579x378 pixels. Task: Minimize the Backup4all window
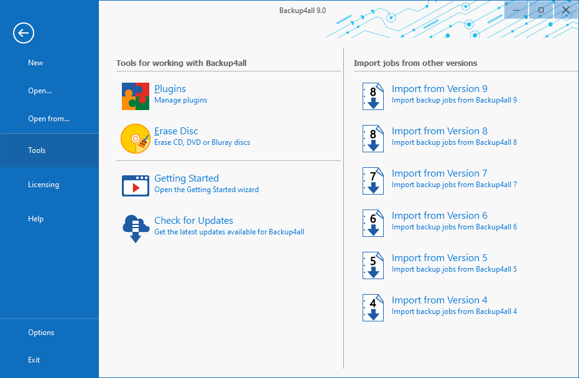(x=516, y=10)
